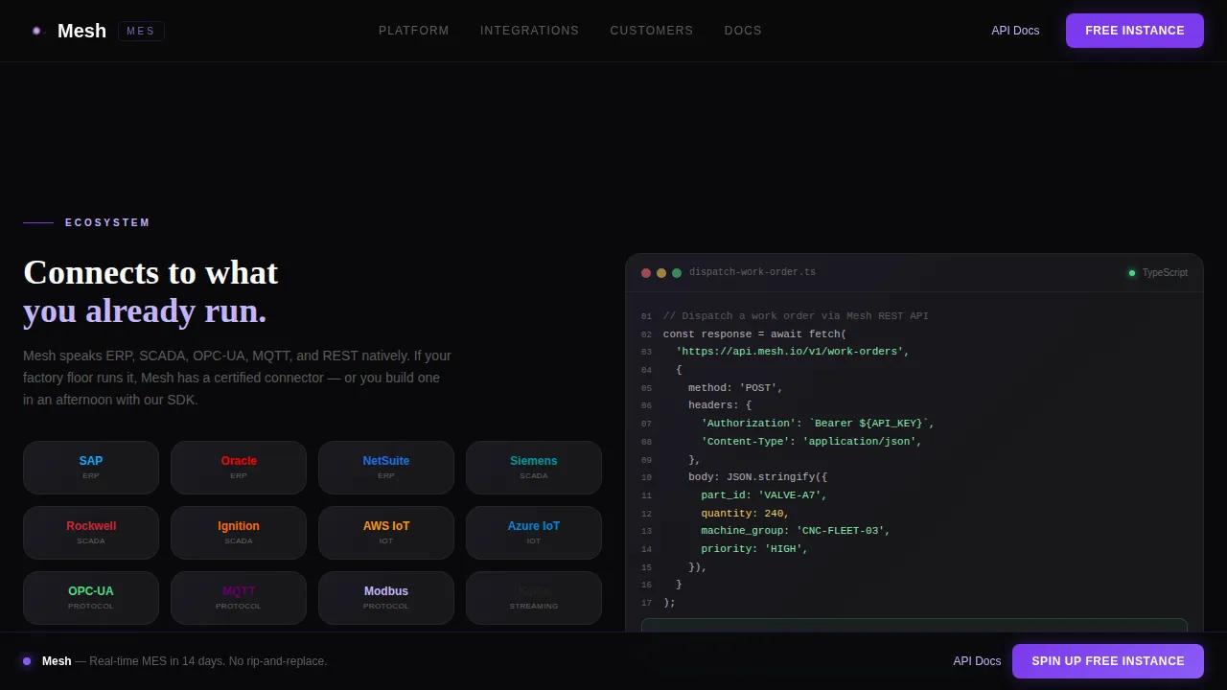Choose the Rockwell SCADA connector card

click(x=91, y=533)
